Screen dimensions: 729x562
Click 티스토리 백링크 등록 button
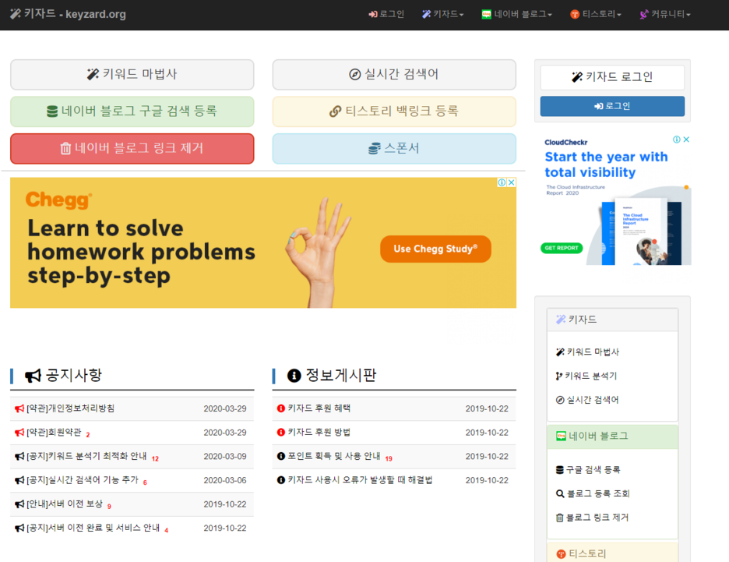tap(394, 111)
